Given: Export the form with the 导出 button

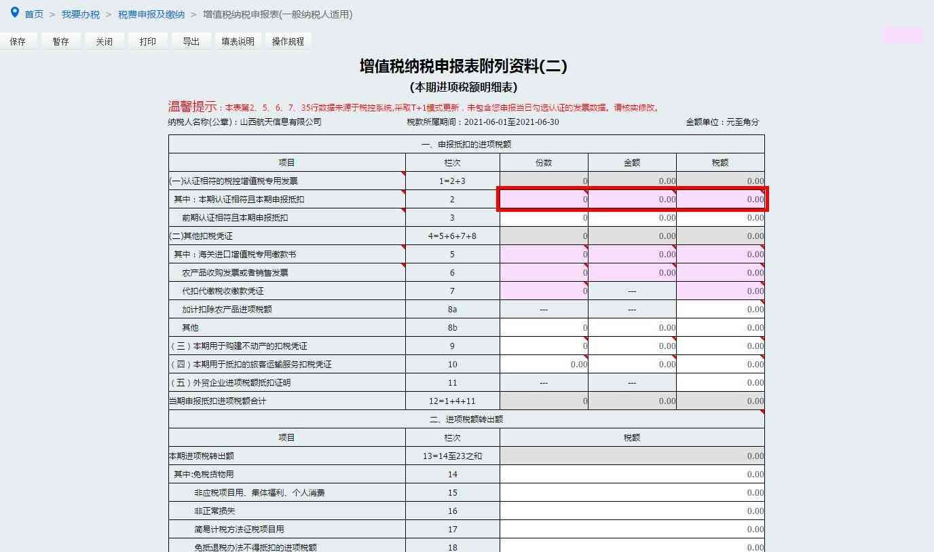Looking at the screenshot, I should tap(191, 41).
